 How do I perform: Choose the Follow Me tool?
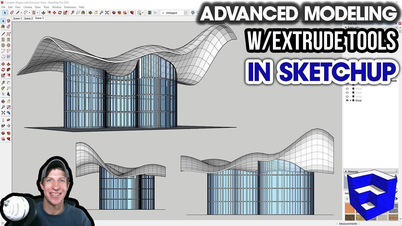[x=8, y=70]
